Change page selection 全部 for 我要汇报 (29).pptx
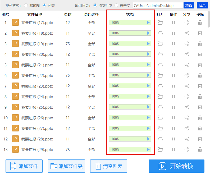 coord(92,150)
